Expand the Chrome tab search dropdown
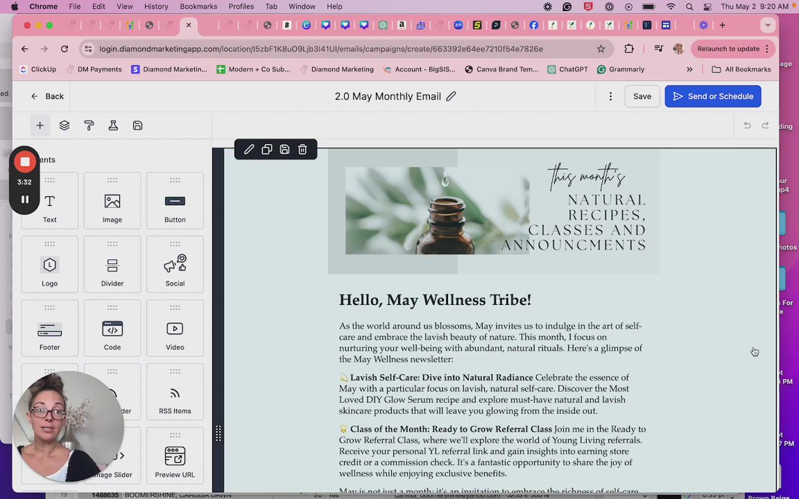Screen dimensions: 799x499 [767, 25]
